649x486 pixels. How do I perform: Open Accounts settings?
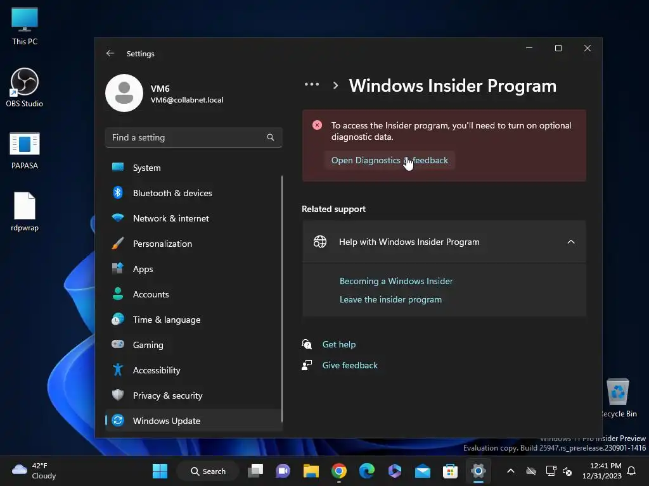(194, 294)
